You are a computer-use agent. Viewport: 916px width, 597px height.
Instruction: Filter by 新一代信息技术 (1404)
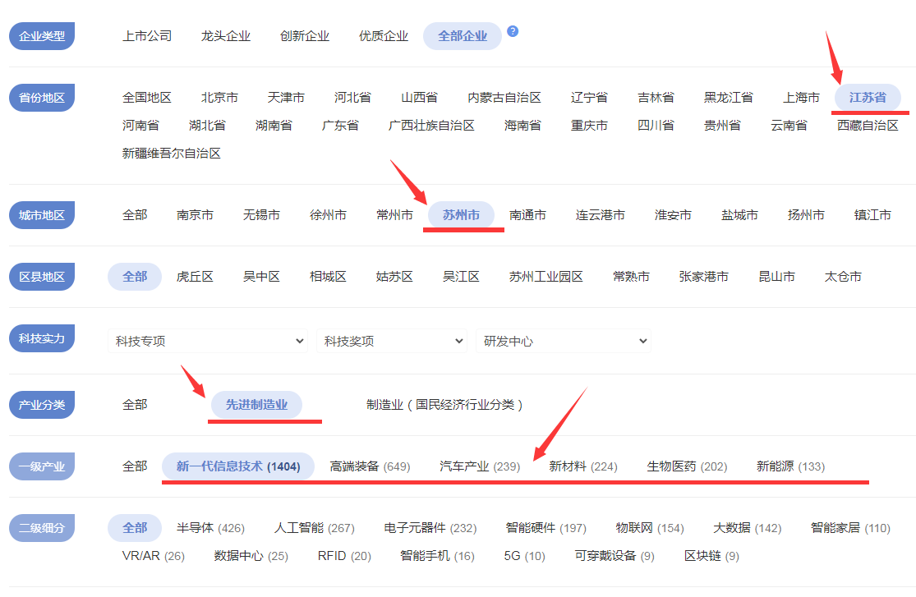click(x=238, y=466)
